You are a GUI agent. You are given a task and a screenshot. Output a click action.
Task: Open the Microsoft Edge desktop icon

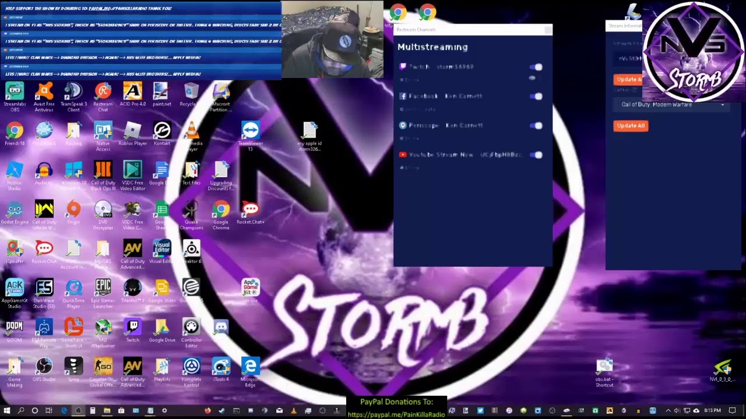click(x=251, y=373)
